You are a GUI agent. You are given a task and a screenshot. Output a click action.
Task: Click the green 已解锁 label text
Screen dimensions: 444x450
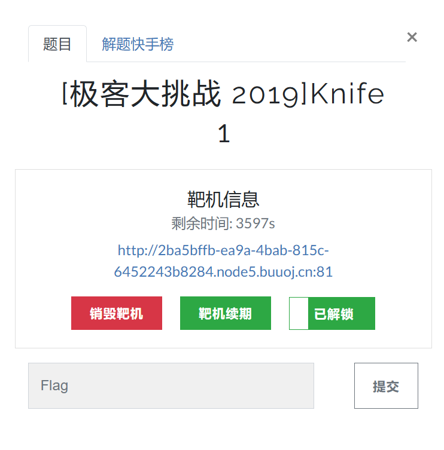334,314
